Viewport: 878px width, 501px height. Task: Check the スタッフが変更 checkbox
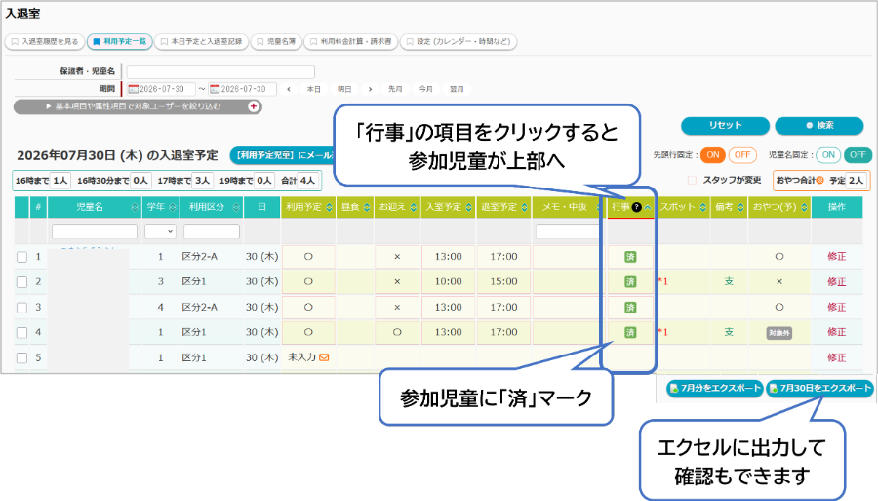coord(692,180)
